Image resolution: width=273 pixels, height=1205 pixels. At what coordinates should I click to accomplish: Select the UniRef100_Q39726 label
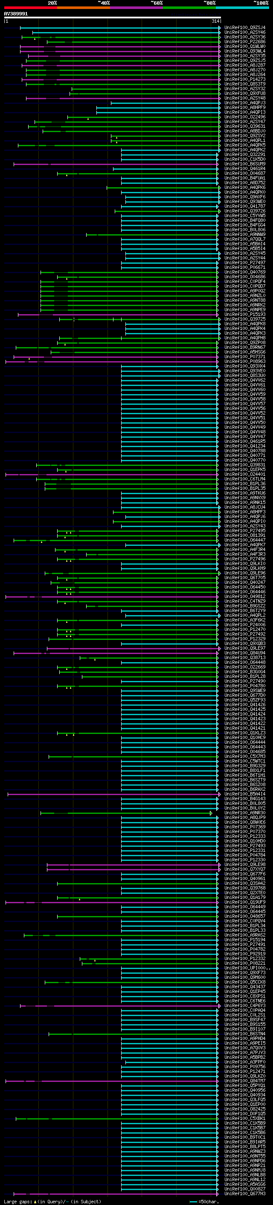click(x=245, y=211)
